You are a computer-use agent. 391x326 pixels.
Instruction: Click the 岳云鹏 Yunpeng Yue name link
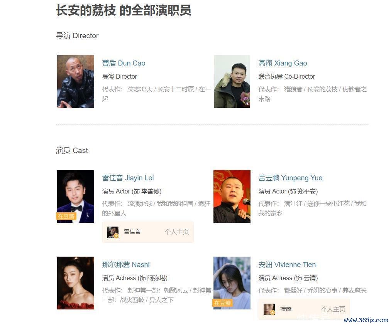point(290,178)
